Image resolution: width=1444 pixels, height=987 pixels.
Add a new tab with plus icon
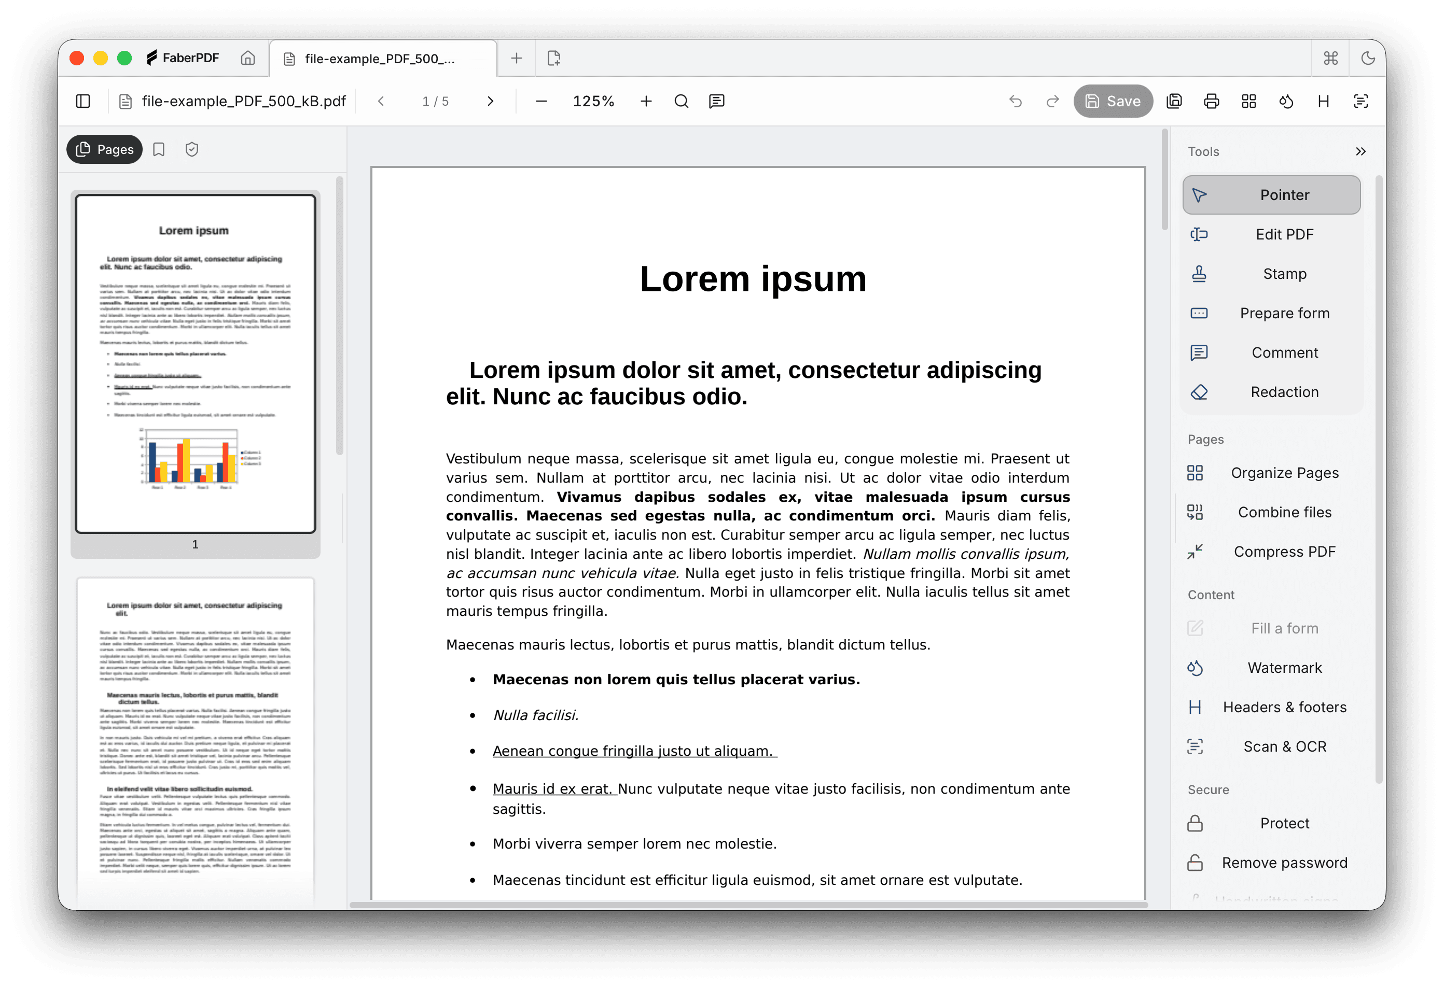[x=516, y=59]
